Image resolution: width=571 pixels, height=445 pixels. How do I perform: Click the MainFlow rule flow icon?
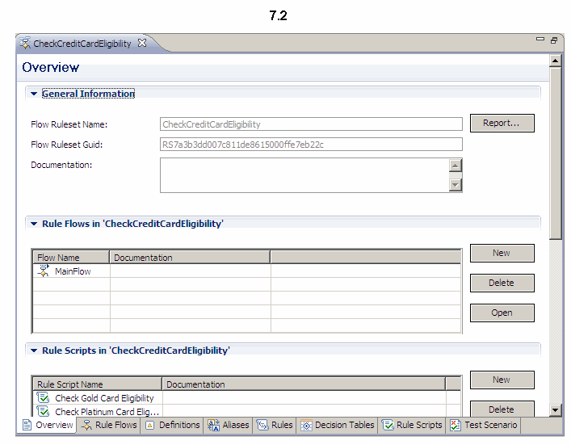click(x=44, y=271)
